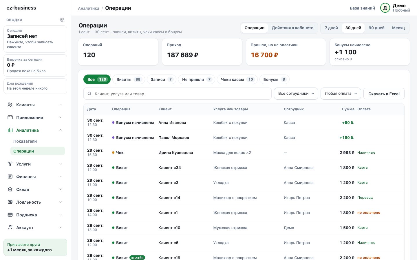Show the Все 120 operations tab
This screenshot has width=417, height=260.
coord(97,79)
